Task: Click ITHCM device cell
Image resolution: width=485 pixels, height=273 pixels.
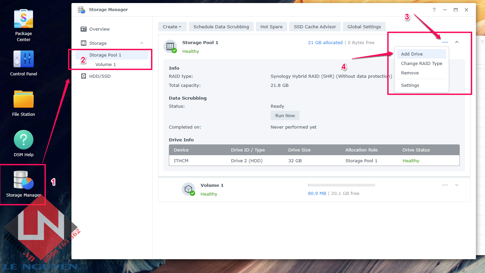Action: (181, 161)
